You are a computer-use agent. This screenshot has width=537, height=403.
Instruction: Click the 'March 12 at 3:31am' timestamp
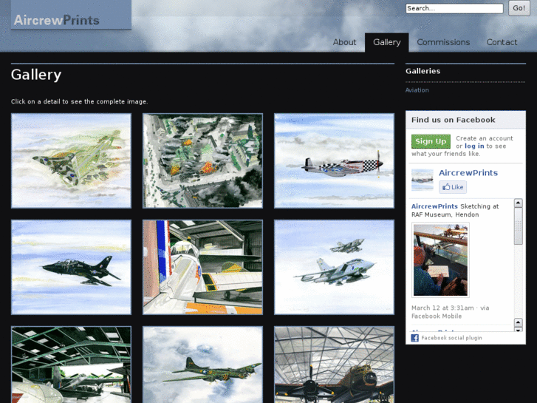click(x=442, y=308)
